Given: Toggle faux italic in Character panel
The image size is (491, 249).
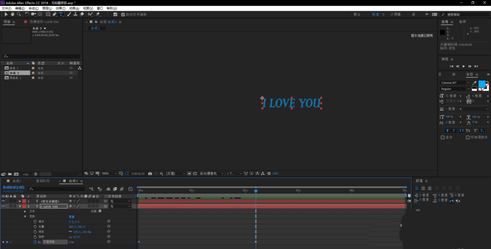Looking at the screenshot, I should pos(454,130).
